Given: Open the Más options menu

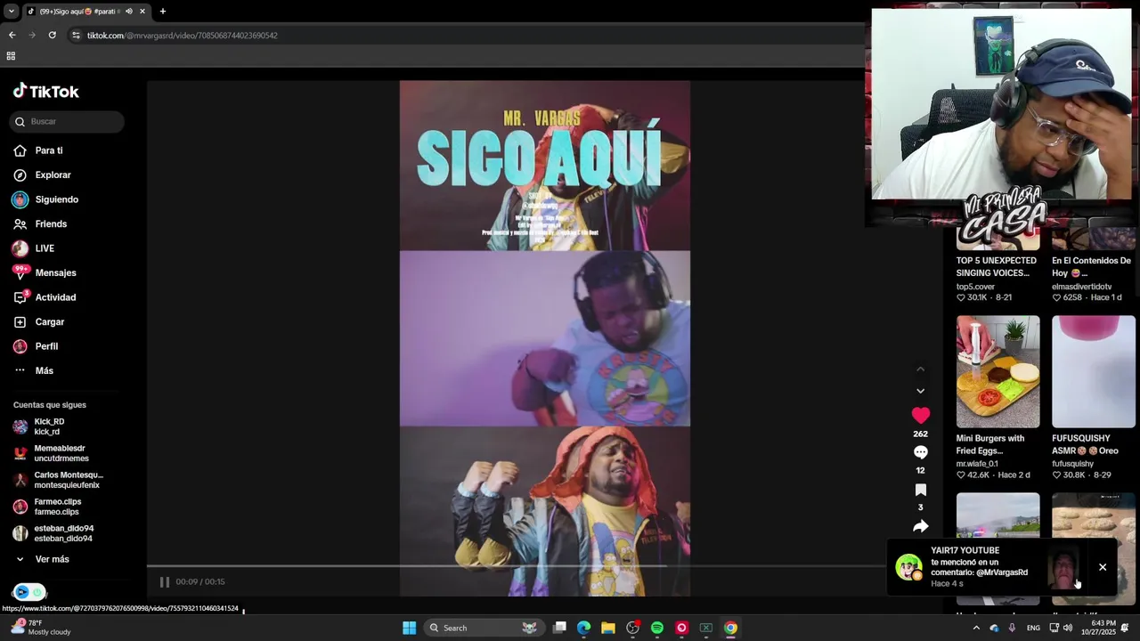Looking at the screenshot, I should 45,370.
